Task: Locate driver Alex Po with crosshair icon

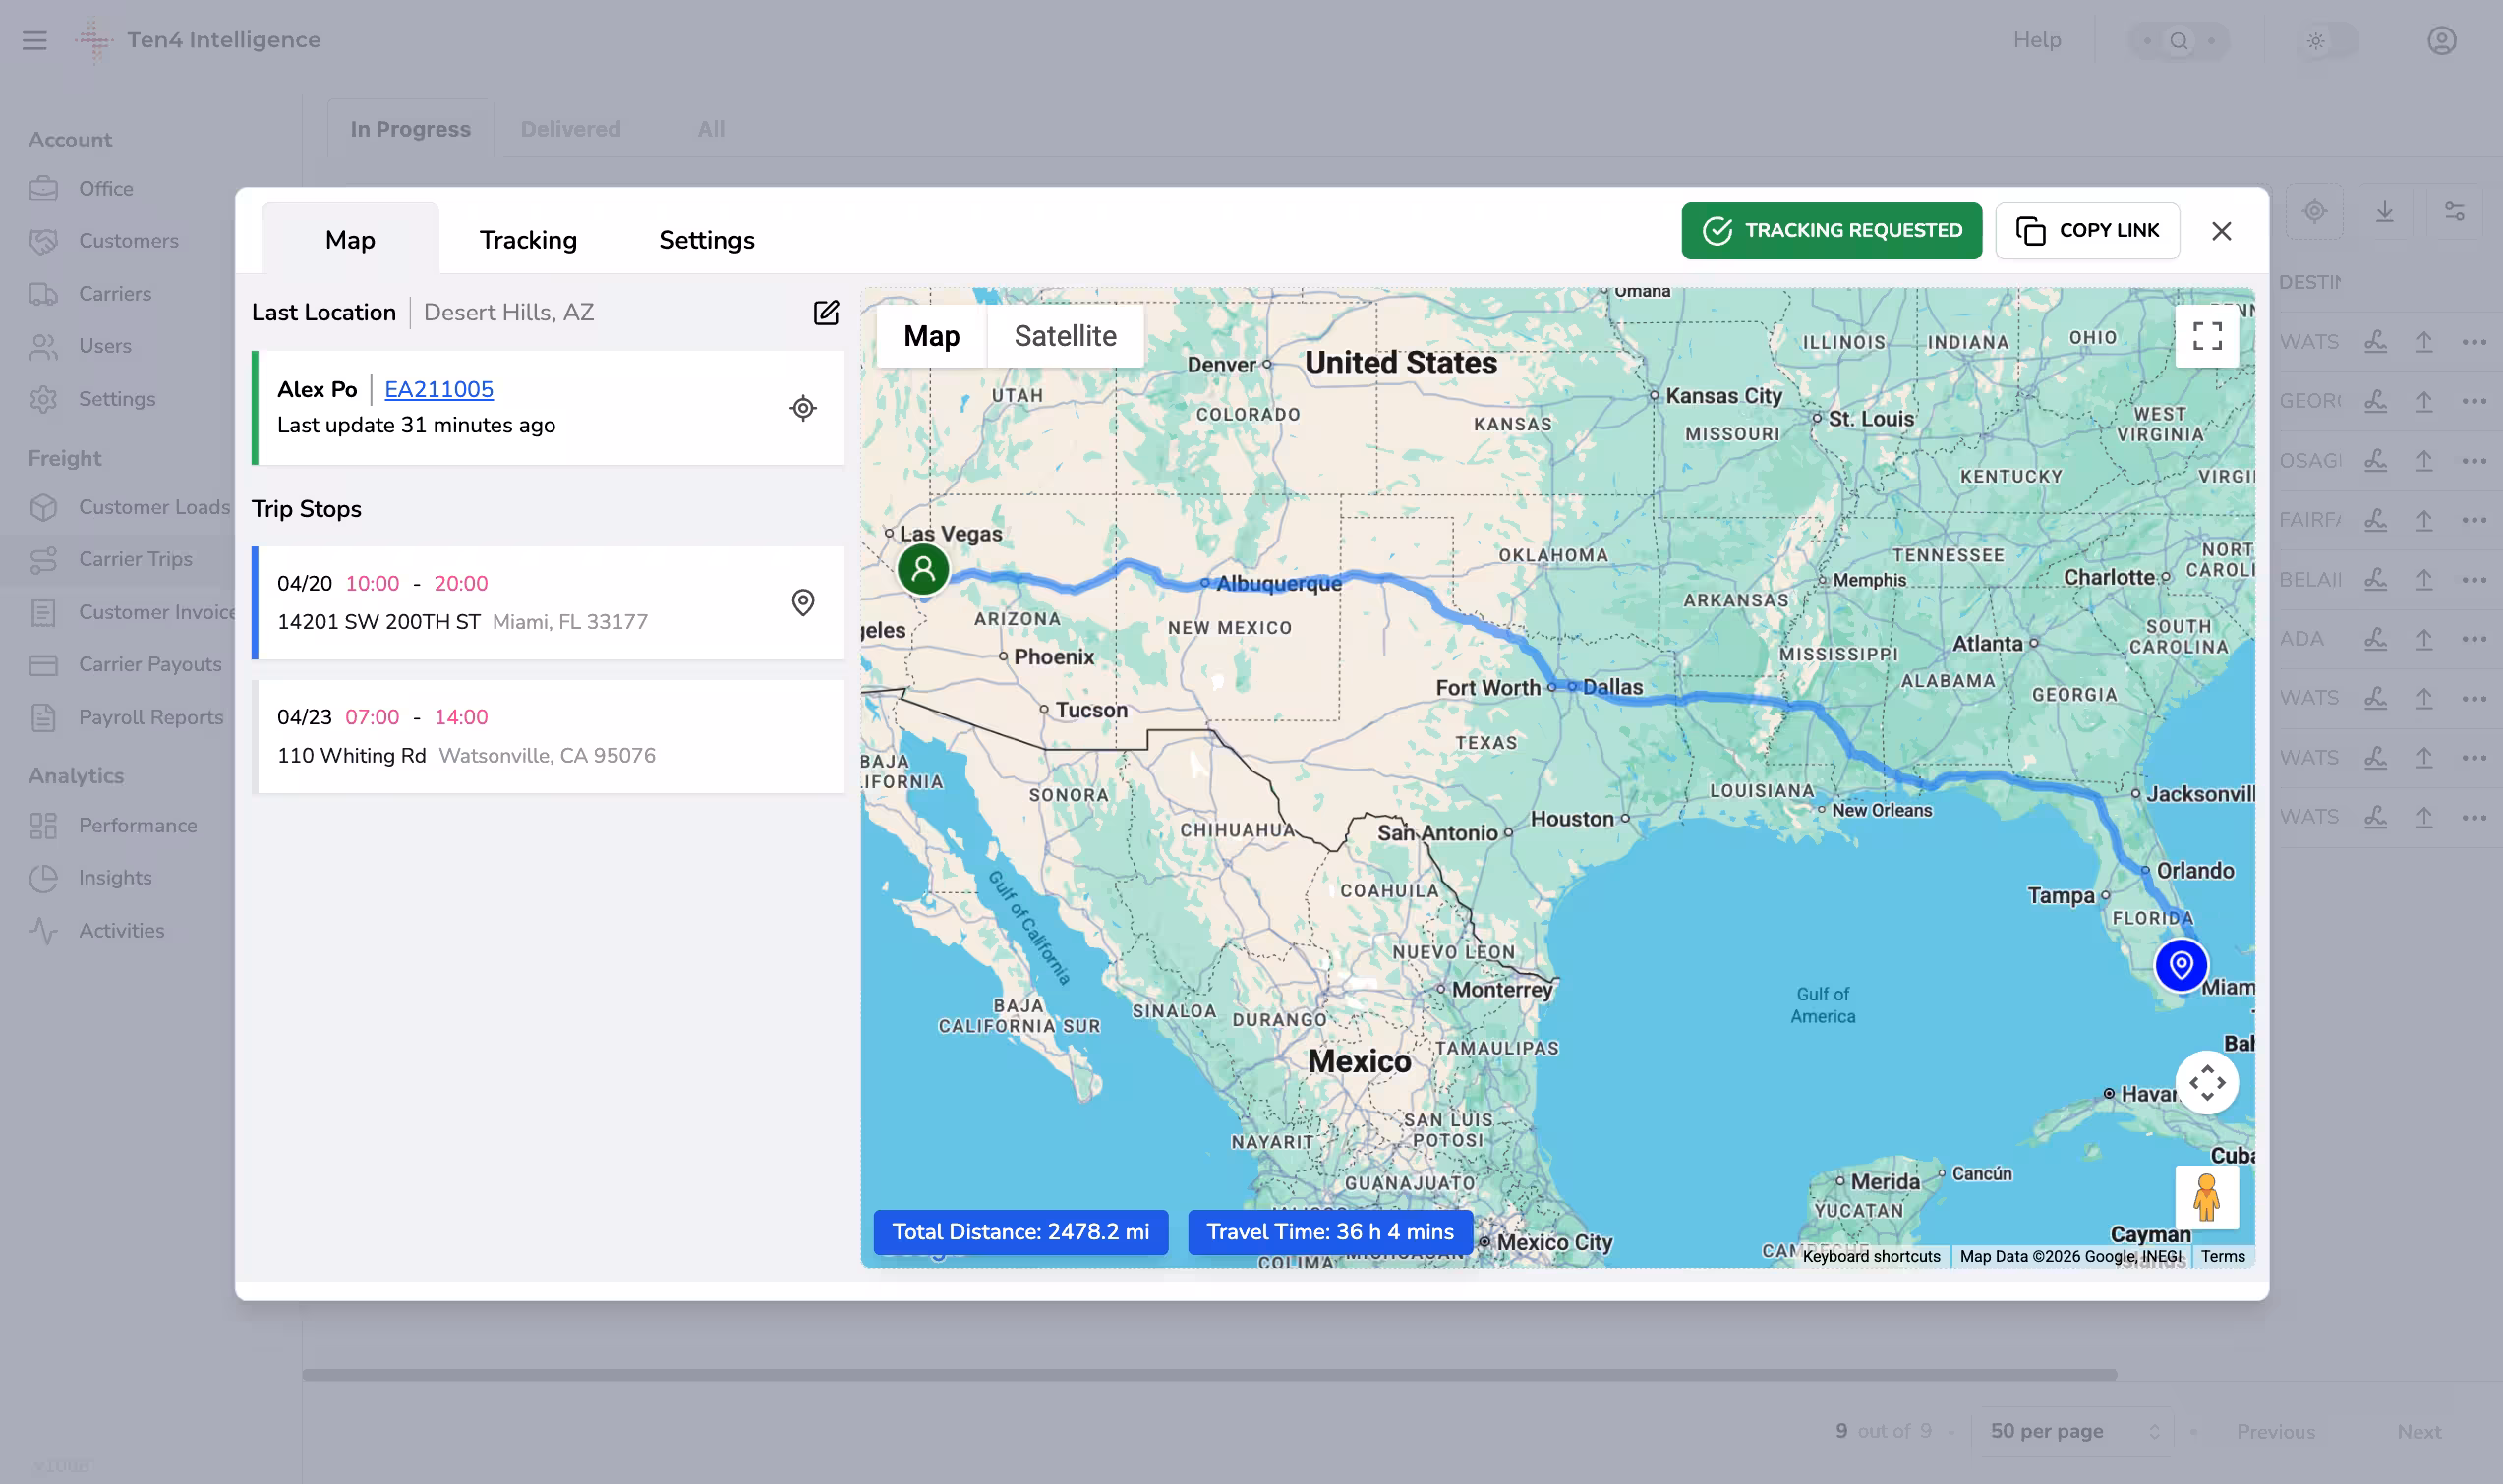Action: coord(803,408)
